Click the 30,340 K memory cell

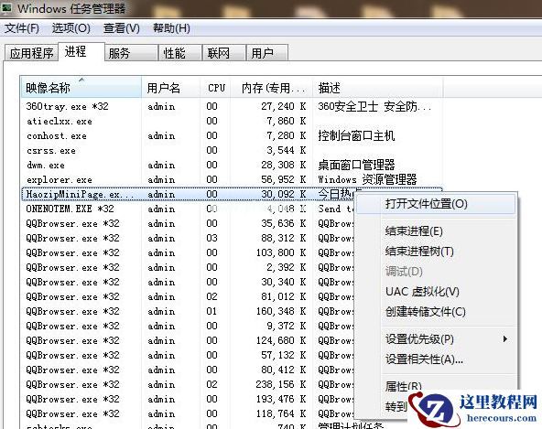coord(284,282)
